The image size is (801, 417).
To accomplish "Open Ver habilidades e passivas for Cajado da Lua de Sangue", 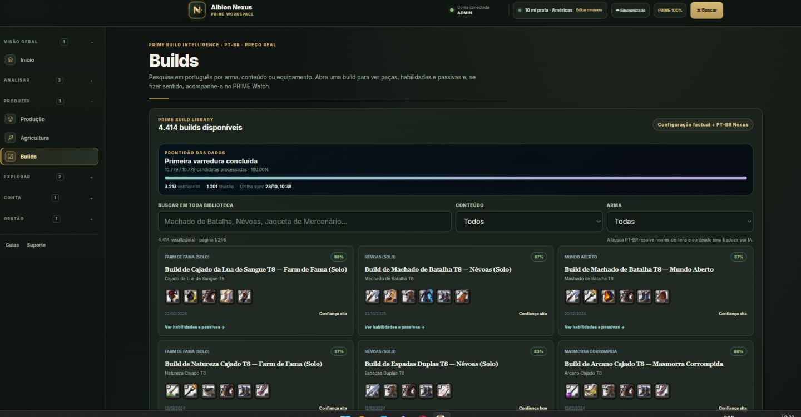I will click(x=195, y=327).
